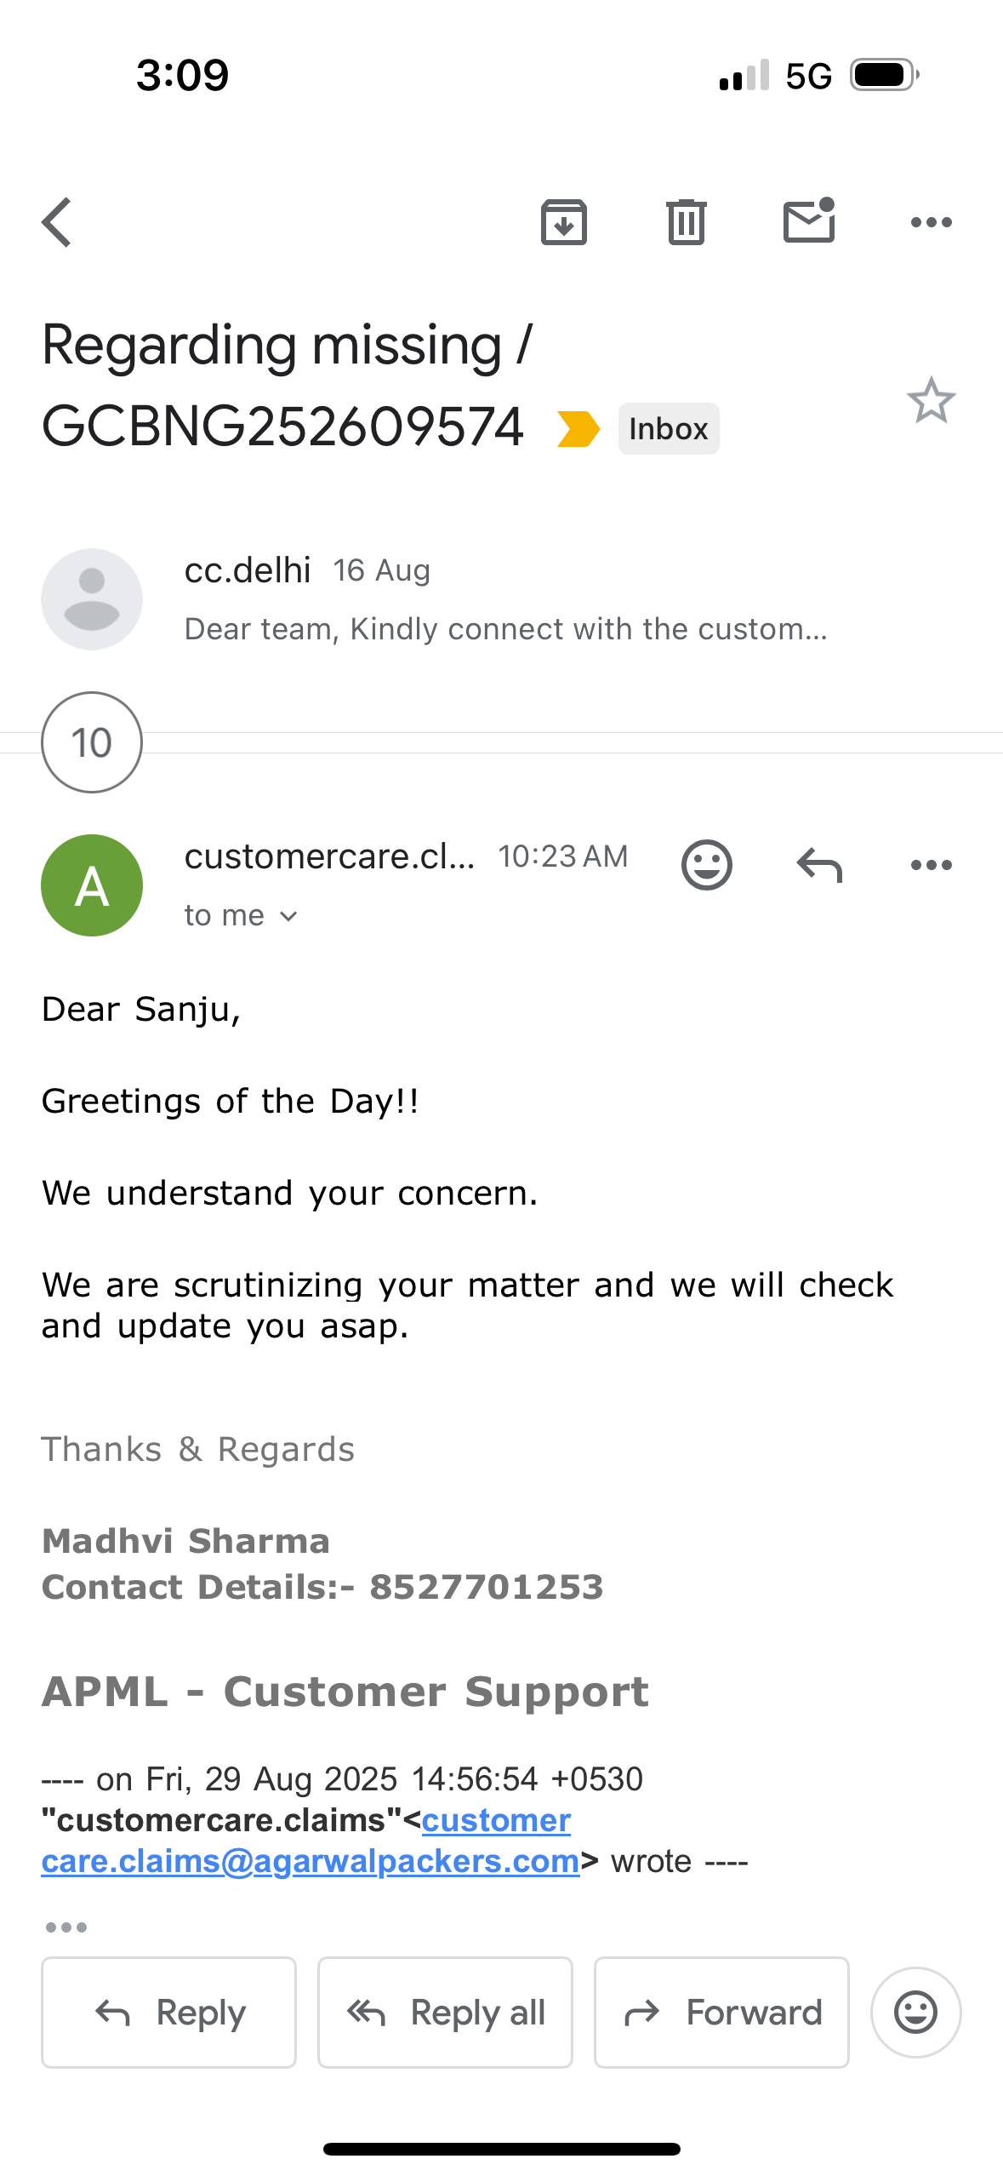Tap the green 'A' sender avatar
Image resolution: width=1003 pixels, height=2176 pixels.
pos(92,885)
